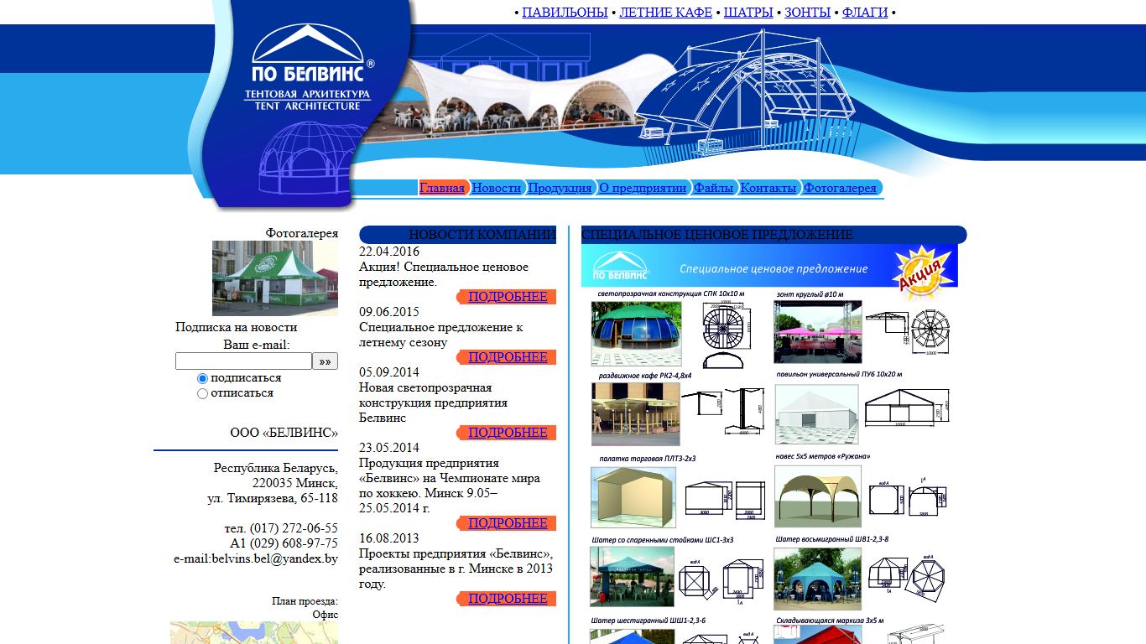Click the раздвижное кафе РК2-4,8х4 photo
This screenshot has width=1146, height=644.
coord(636,414)
